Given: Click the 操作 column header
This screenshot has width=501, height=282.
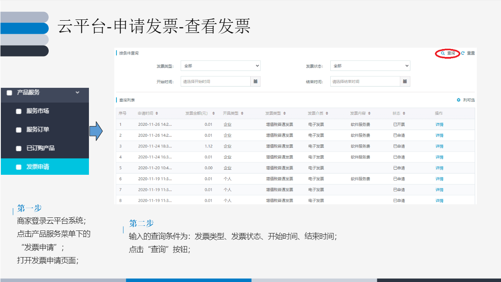Looking at the screenshot, I should pyautogui.click(x=439, y=114).
